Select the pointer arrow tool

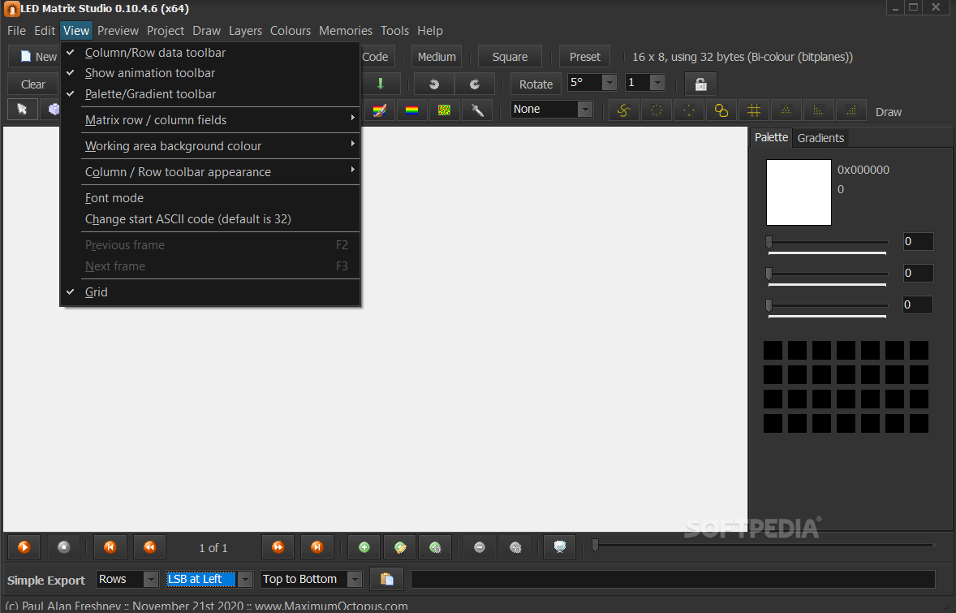click(x=23, y=109)
